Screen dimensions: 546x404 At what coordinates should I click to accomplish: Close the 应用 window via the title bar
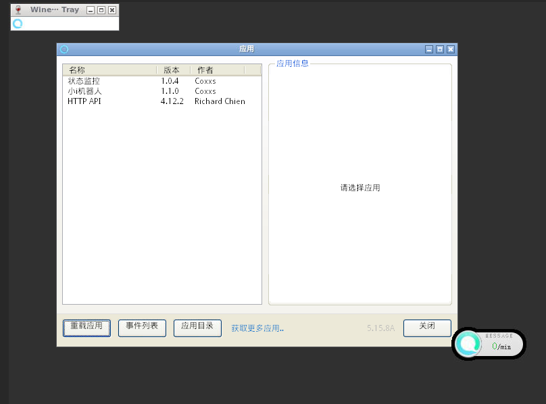451,49
